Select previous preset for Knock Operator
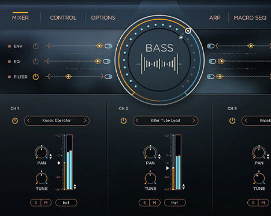 (x=28, y=120)
